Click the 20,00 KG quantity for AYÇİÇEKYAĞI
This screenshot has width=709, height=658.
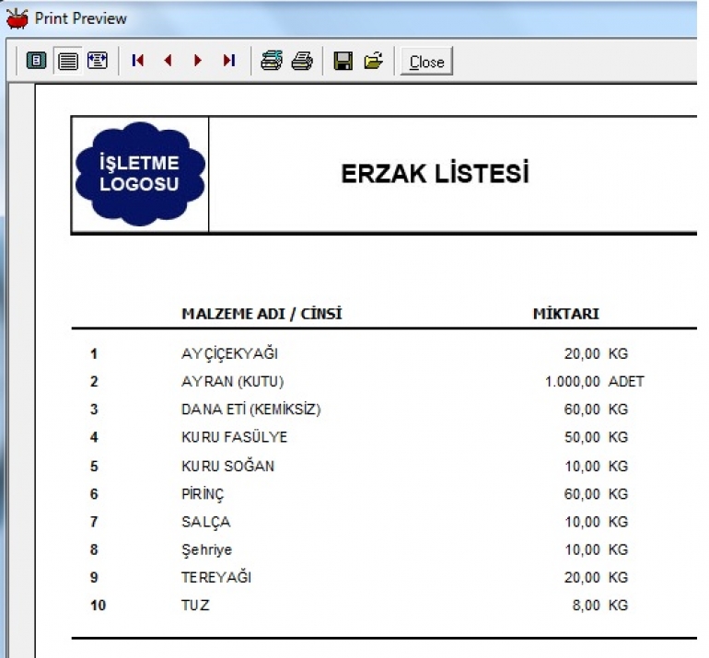[x=596, y=354]
